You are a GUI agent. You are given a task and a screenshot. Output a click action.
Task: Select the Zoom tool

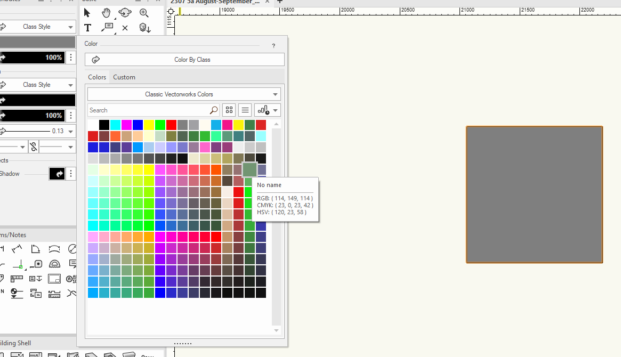(x=143, y=13)
